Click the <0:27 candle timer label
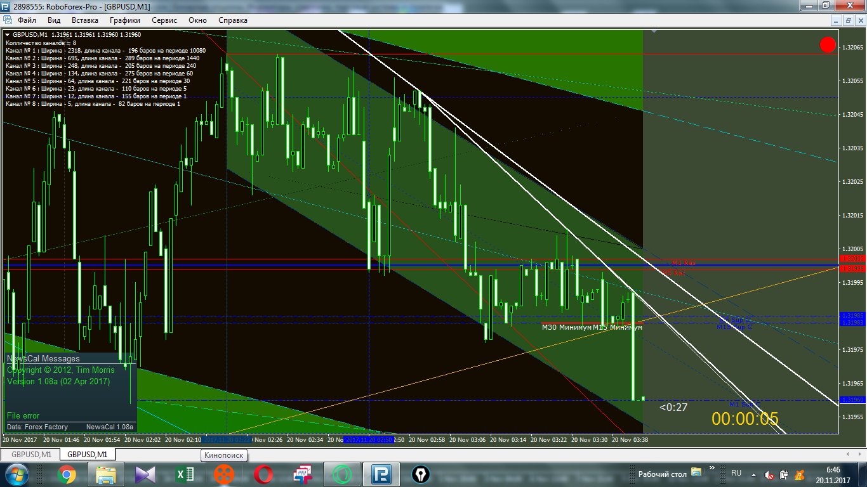Image resolution: width=867 pixels, height=487 pixels. coord(673,407)
